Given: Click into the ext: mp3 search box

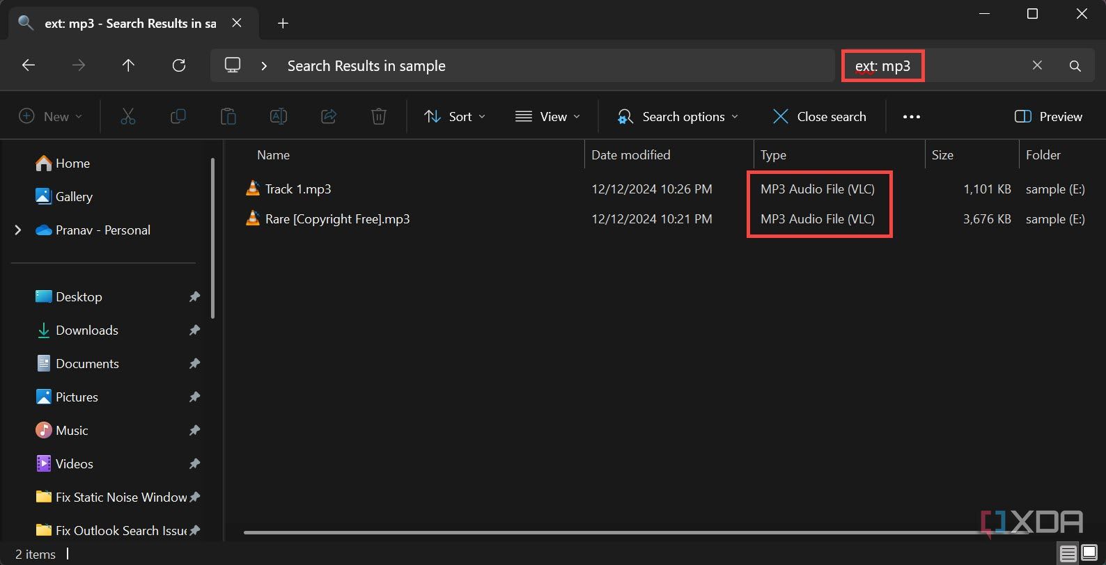Looking at the screenshot, I should point(935,66).
